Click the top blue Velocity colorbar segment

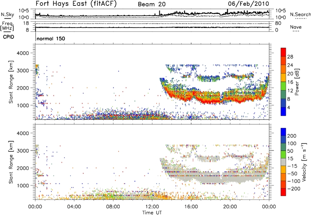tap(283, 132)
